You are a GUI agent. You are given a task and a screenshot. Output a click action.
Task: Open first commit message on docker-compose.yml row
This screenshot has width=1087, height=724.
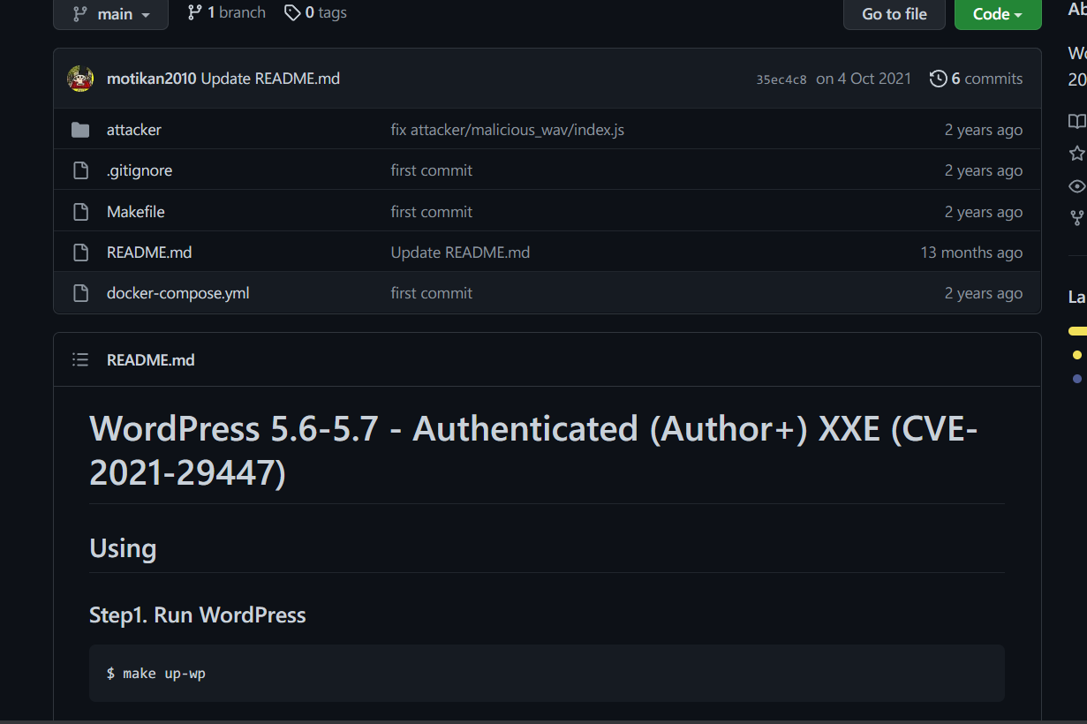[432, 293]
